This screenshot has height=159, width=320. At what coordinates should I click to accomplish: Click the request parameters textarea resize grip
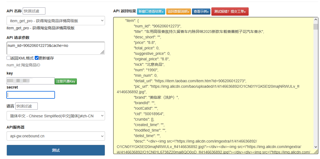click(103, 52)
